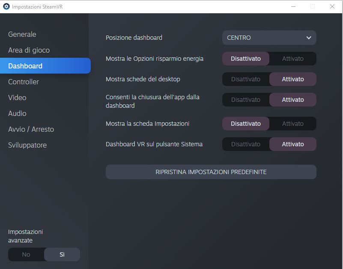Click the Impostazioni SteamVR window title text
The width and height of the screenshot is (343, 269).
click(x=37, y=7)
